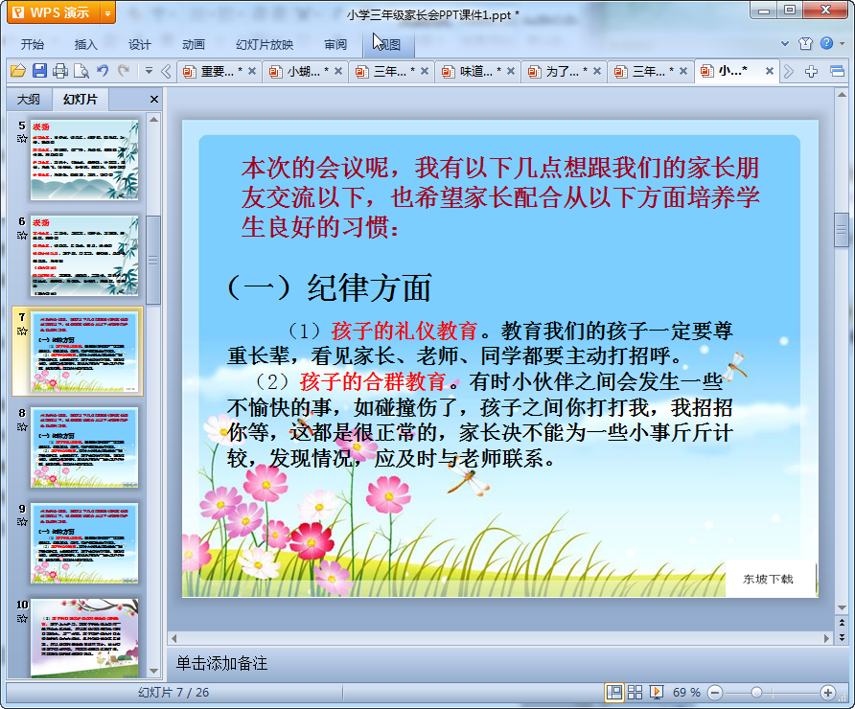The height and width of the screenshot is (709, 855).
Task: Switch to 大纲 outline tab
Action: coord(29,100)
